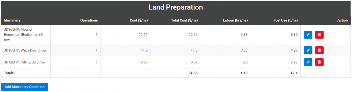352x92 pixels.
Task: Select labour value 0.33 for Wavy Disc
Action: (x=244, y=50)
